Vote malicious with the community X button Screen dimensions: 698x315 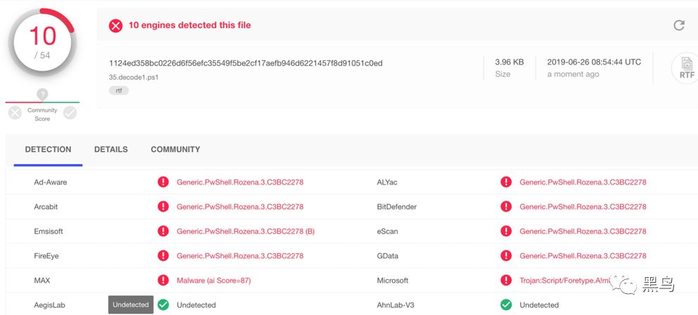coord(15,112)
